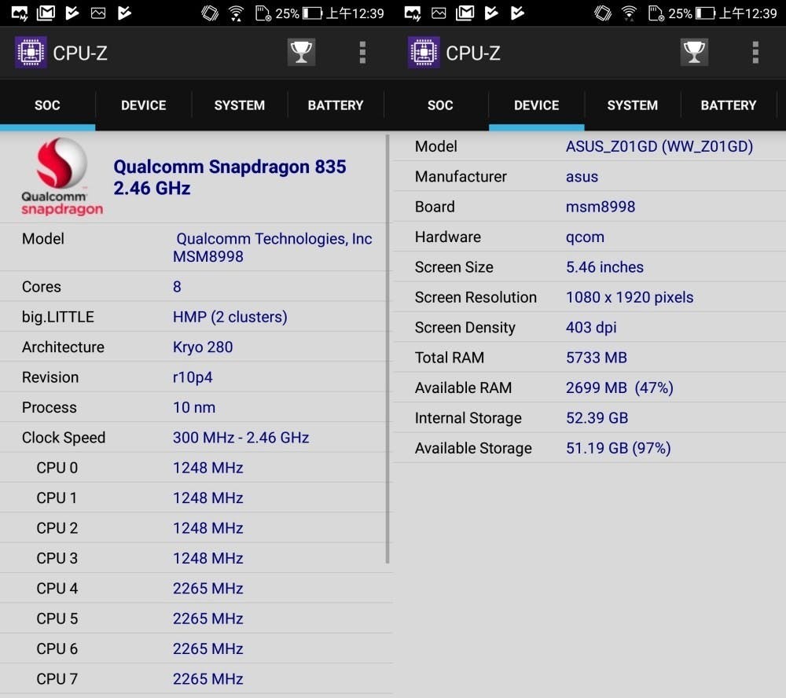Tap the trophy icon in the right screenshot

[x=693, y=53]
